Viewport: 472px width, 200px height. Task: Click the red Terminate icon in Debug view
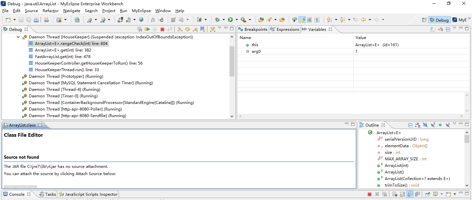pyautogui.click(x=163, y=29)
